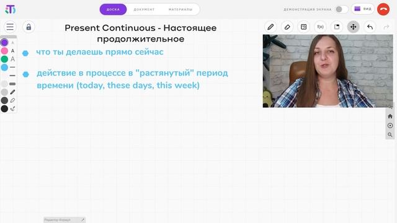397x223 pixels.
Task: Open the ВИД view options
Action: tap(363, 9)
